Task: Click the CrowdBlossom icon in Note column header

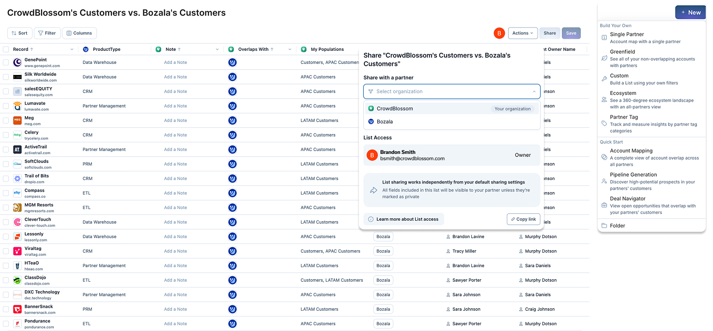Action: tap(158, 49)
